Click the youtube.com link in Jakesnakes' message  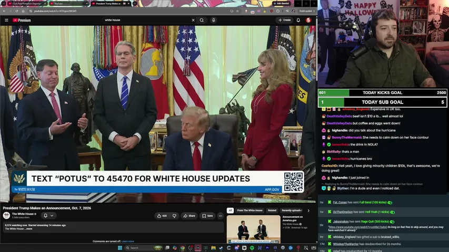coord(357,227)
